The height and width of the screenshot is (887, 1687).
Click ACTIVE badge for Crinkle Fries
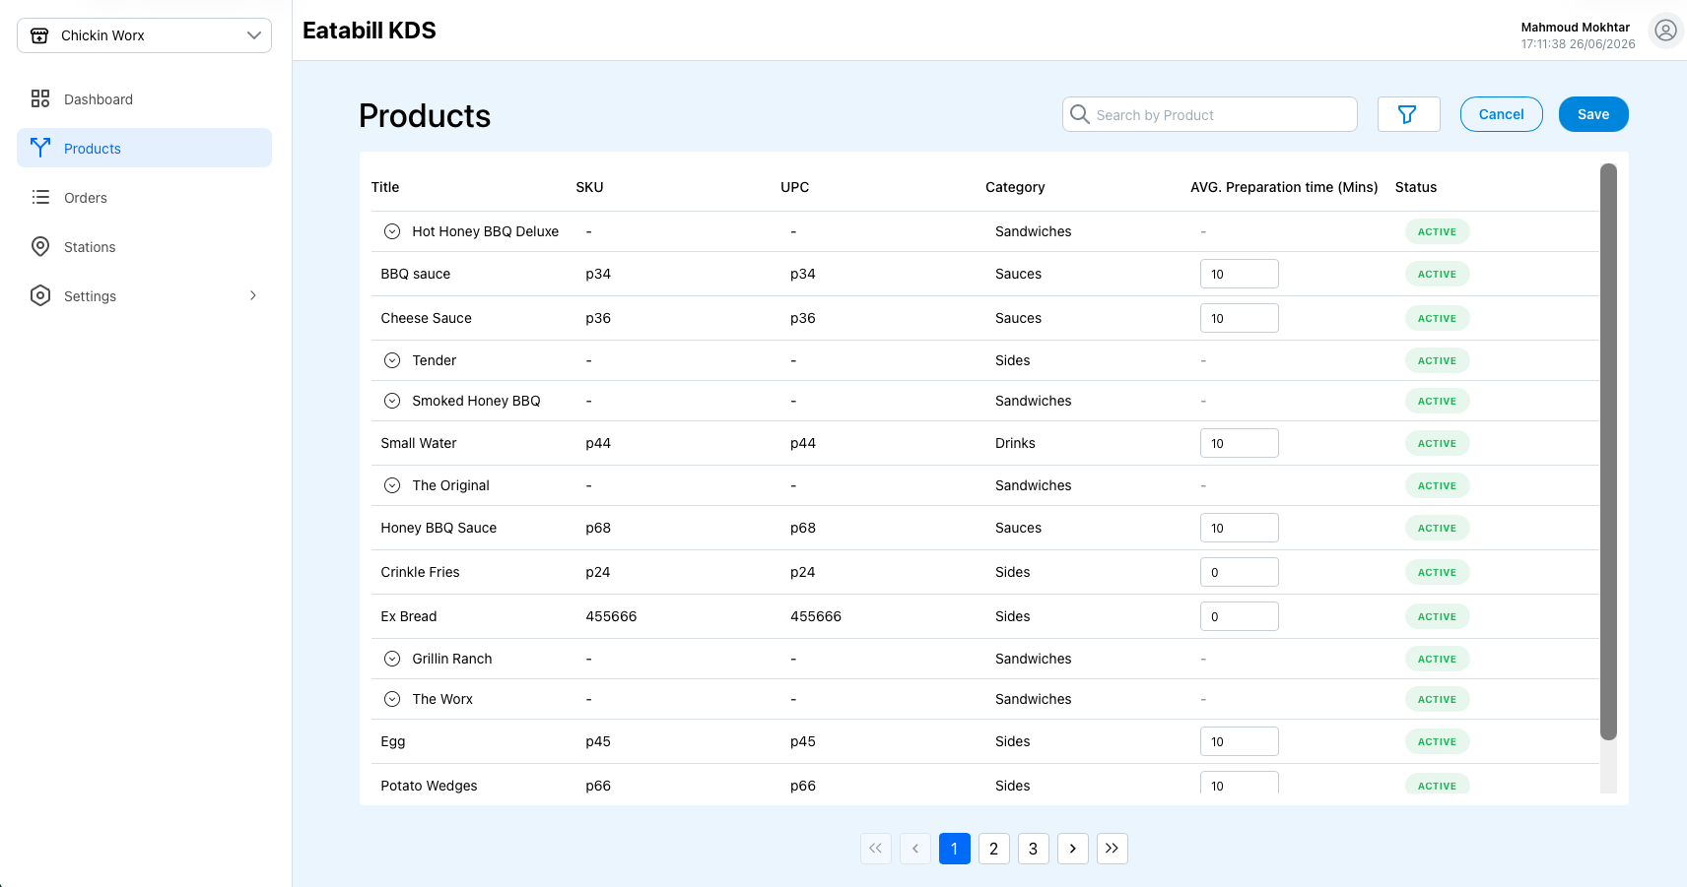(1437, 572)
